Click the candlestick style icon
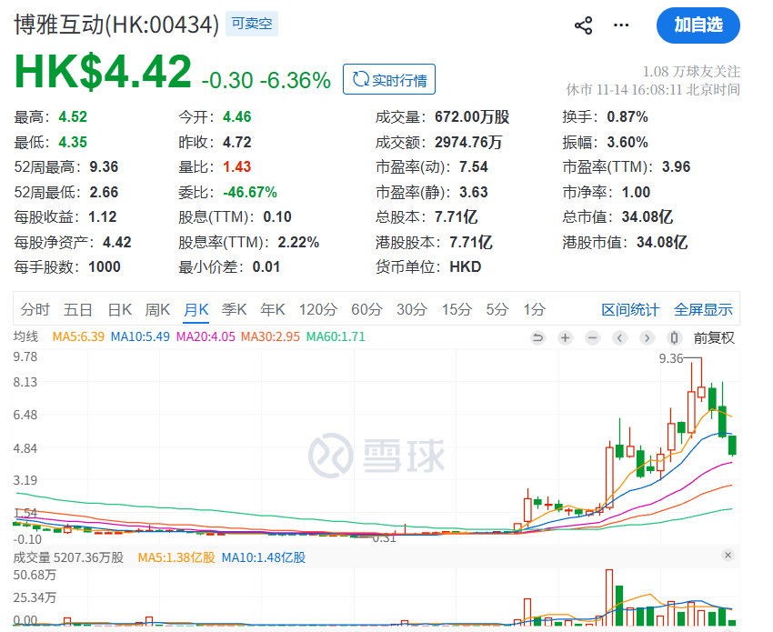 coord(674,337)
